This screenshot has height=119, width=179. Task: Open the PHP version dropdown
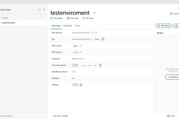tap(77, 52)
